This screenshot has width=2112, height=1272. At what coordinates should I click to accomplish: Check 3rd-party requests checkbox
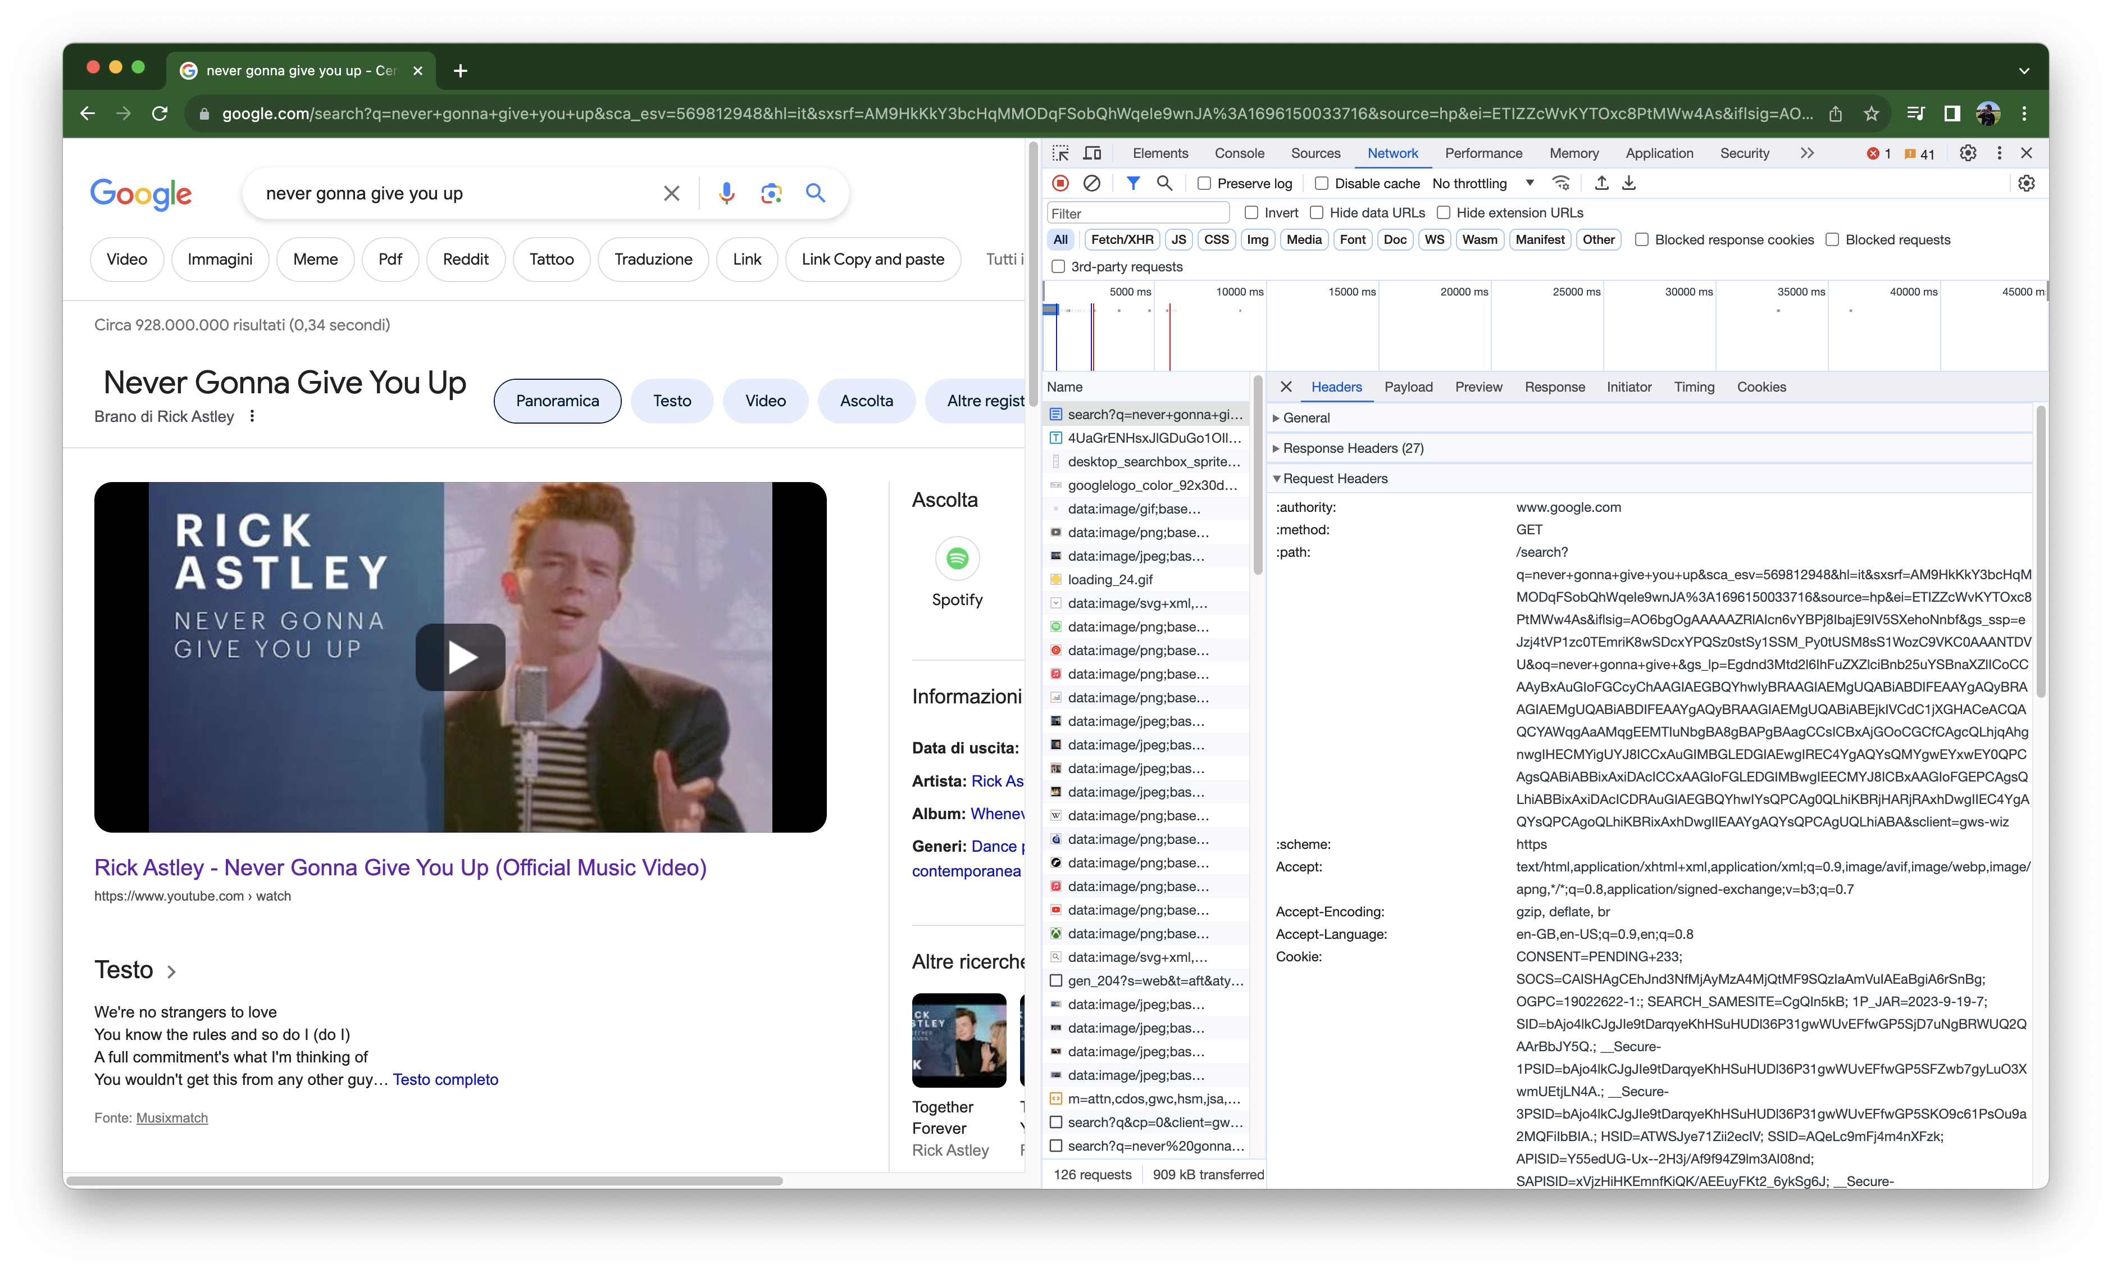click(x=1058, y=266)
